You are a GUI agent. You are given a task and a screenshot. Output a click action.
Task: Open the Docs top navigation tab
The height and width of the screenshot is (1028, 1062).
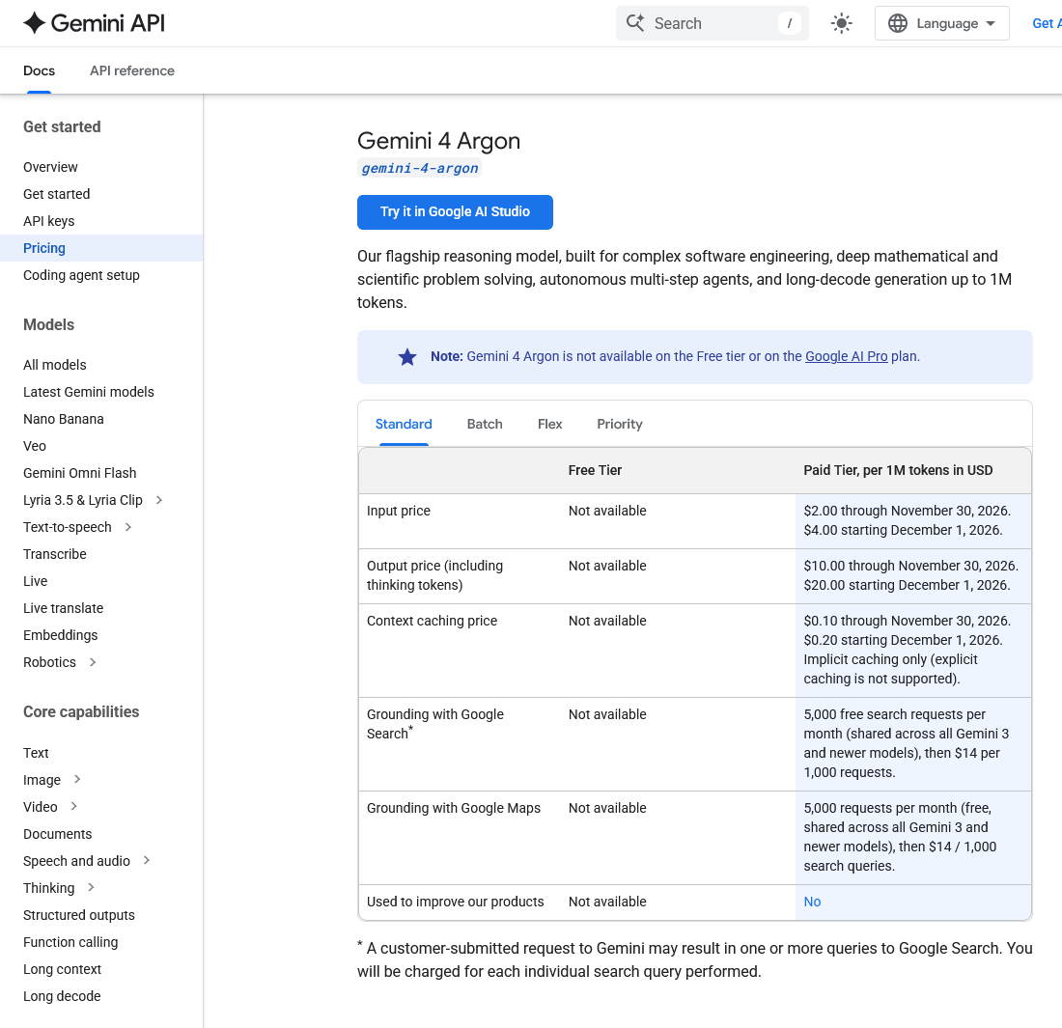coord(40,70)
